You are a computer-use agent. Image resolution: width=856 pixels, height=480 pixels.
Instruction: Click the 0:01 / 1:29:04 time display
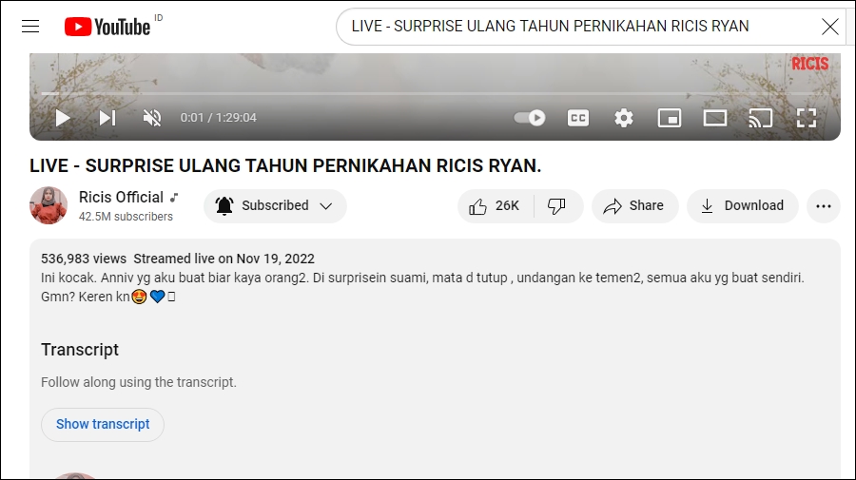219,118
